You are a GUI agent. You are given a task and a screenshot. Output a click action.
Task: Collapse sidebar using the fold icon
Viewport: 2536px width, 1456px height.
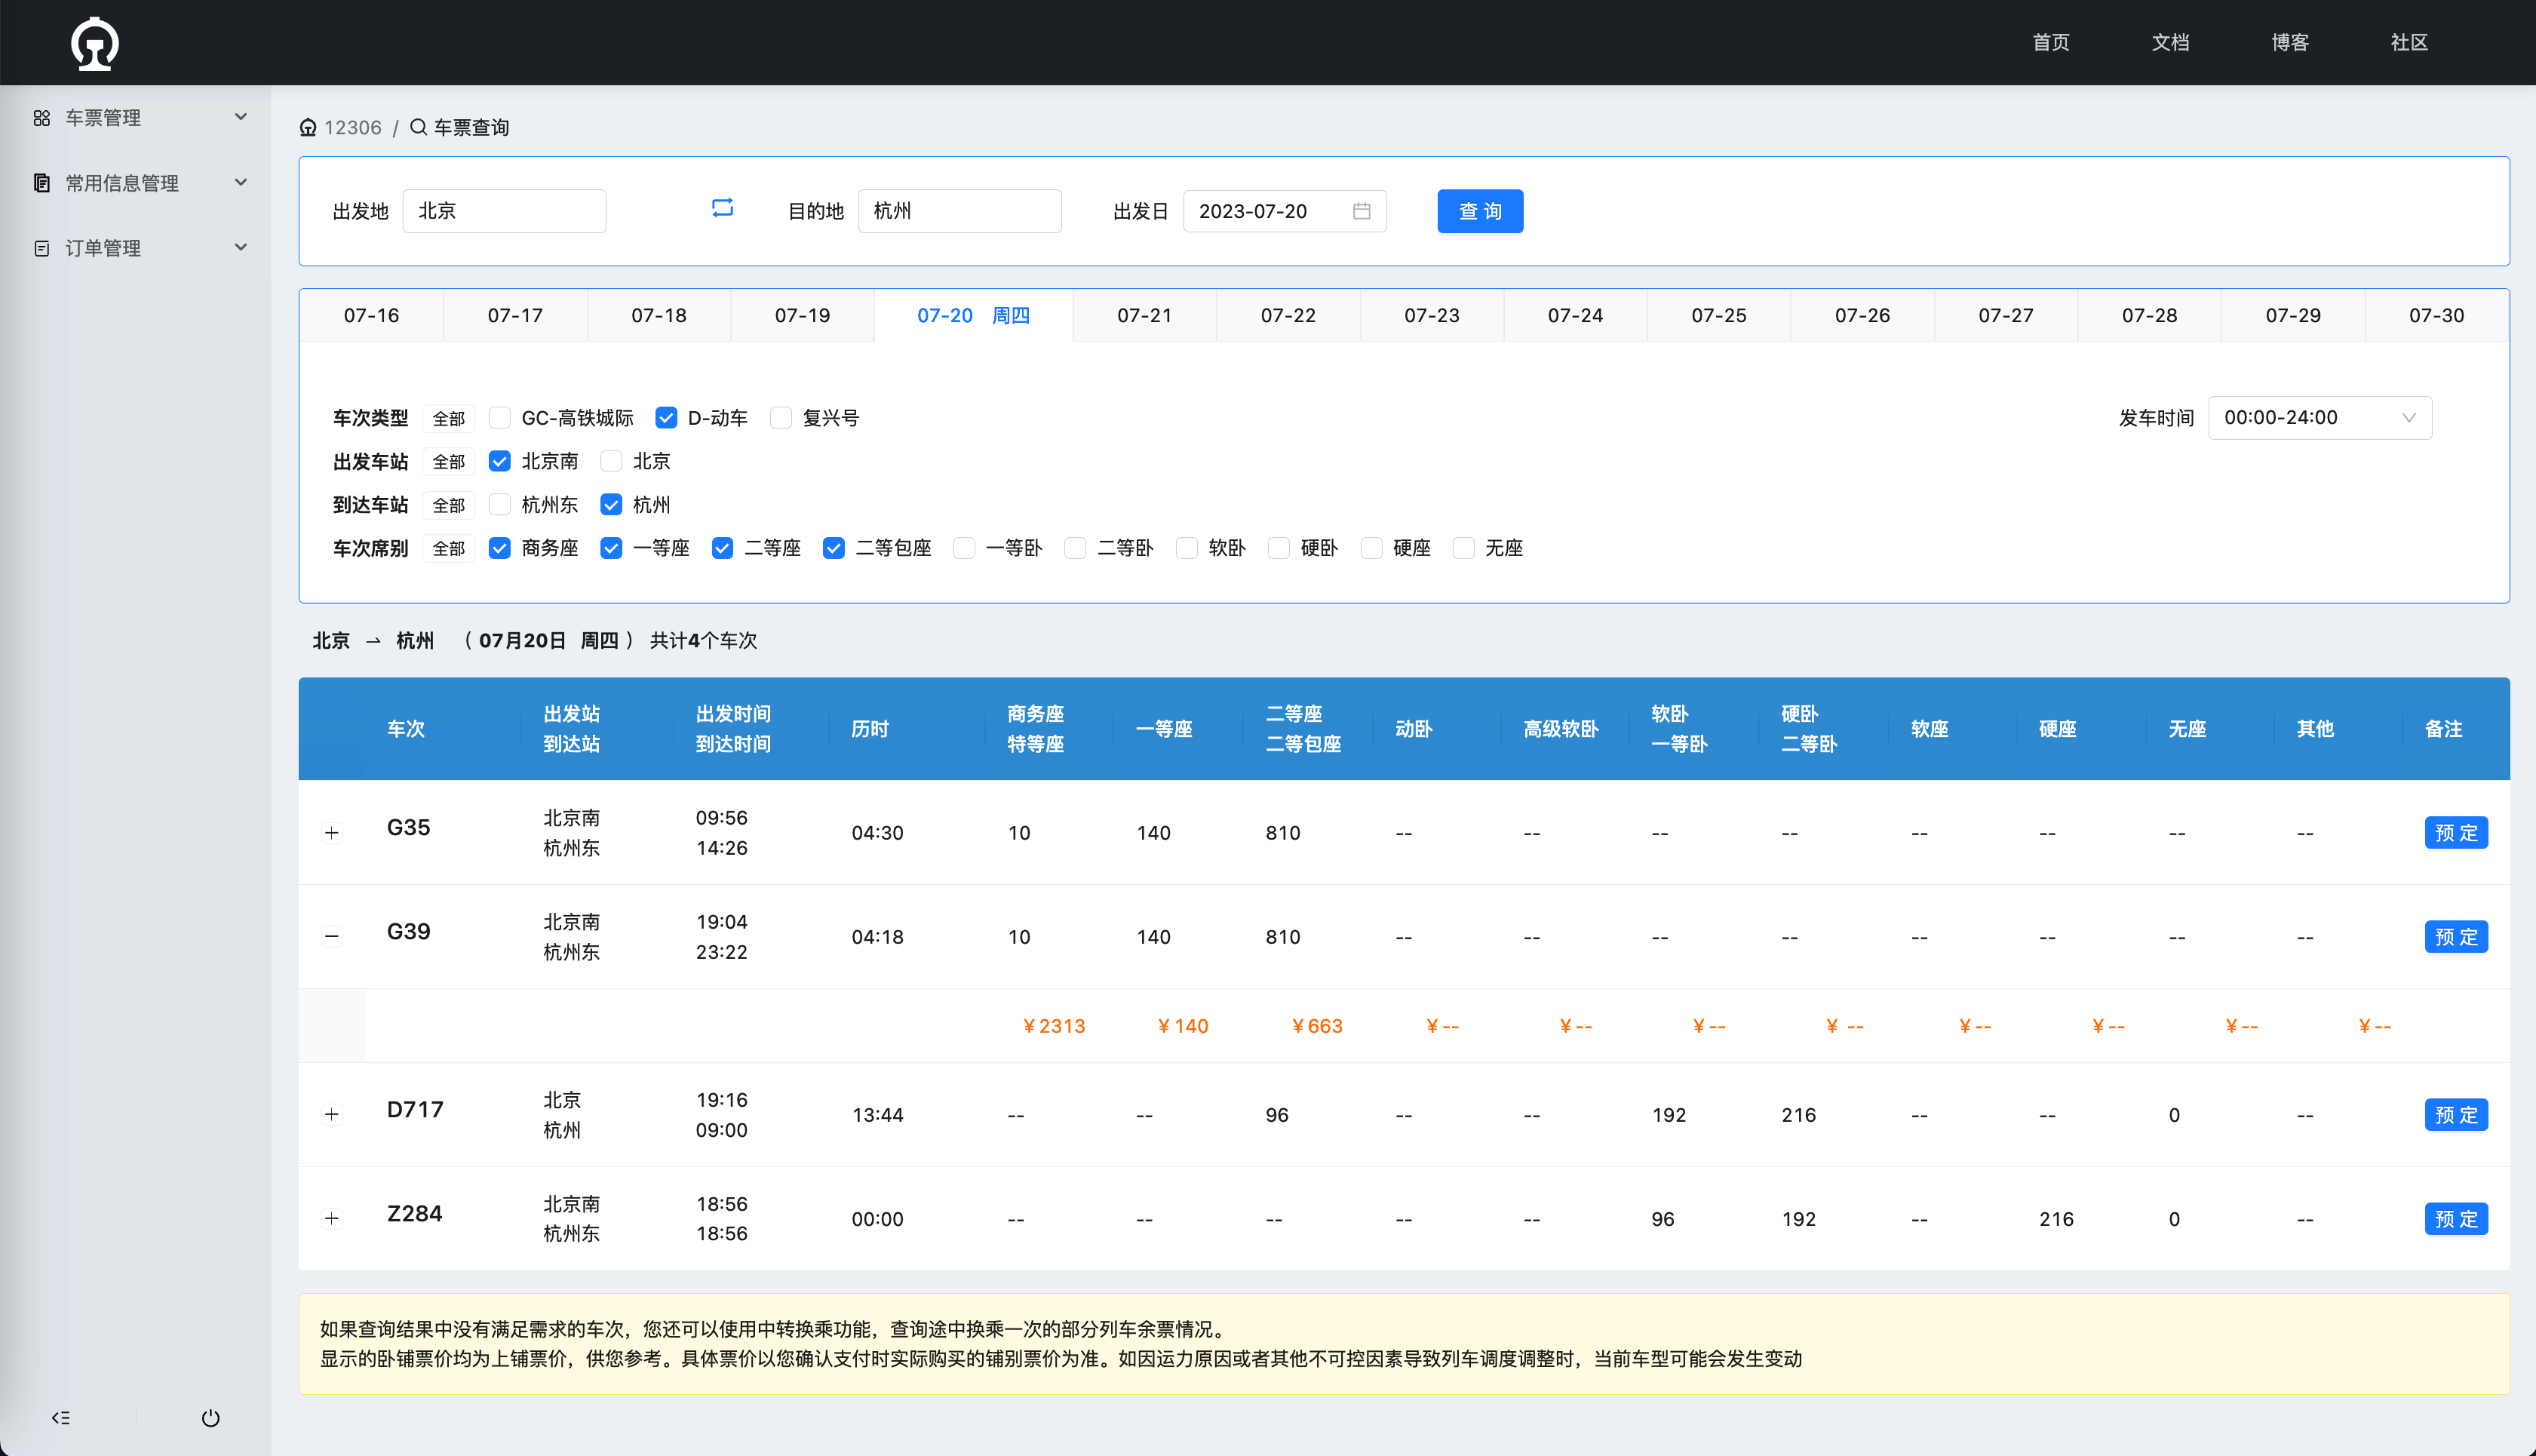point(61,1418)
